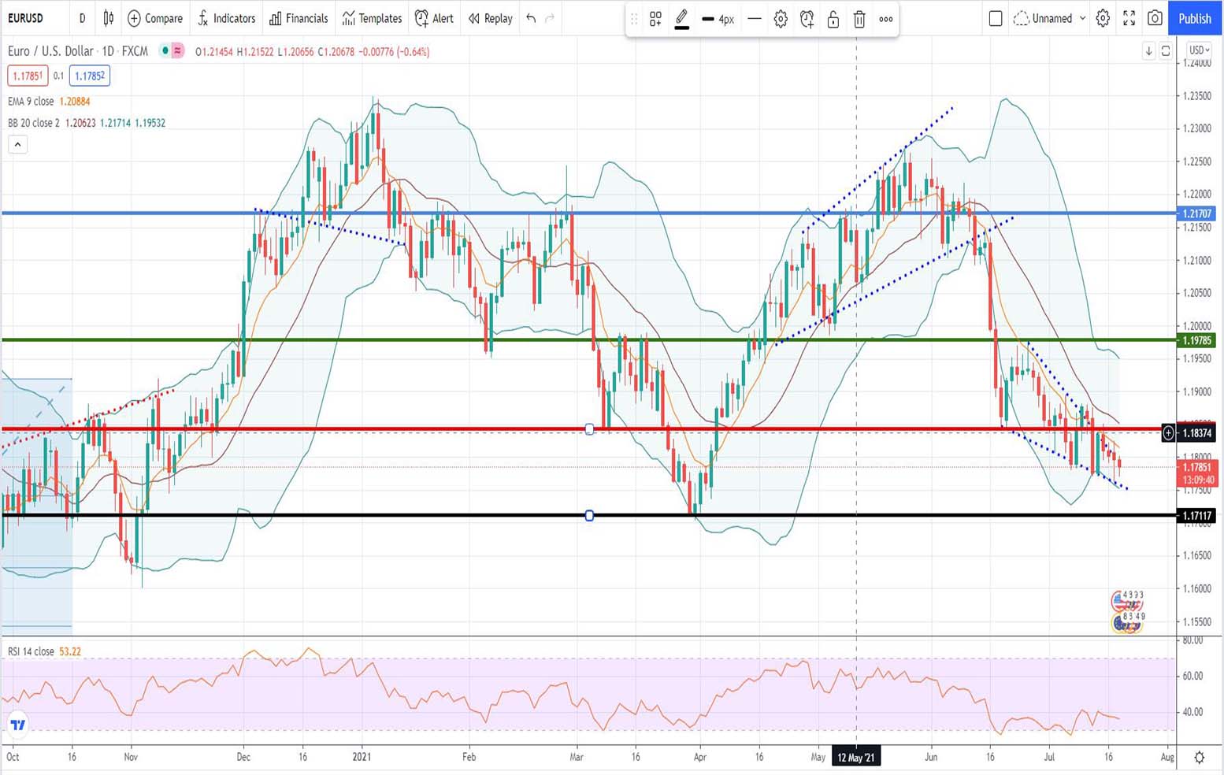
Task: Open the candlestick chart style selector
Action: click(109, 18)
